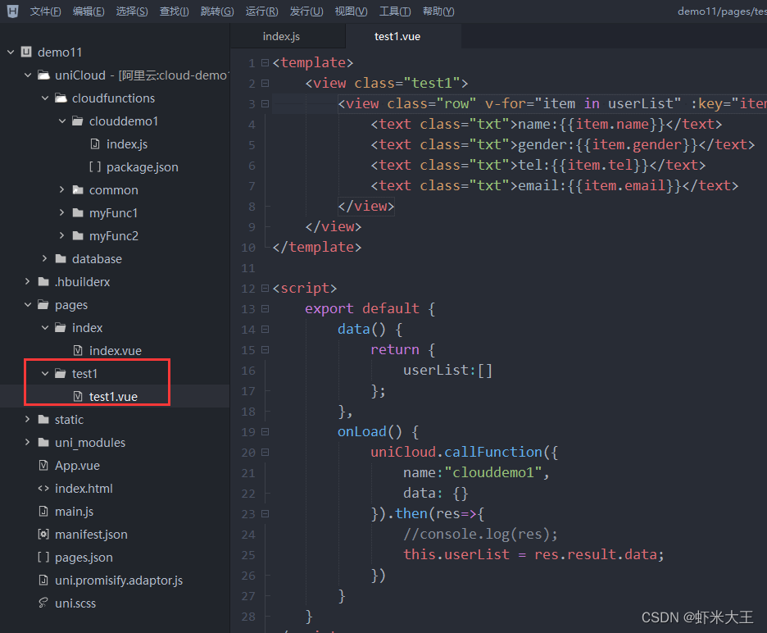Open the 视图(V) menu
Screen dimensions: 767x633
[352, 11]
